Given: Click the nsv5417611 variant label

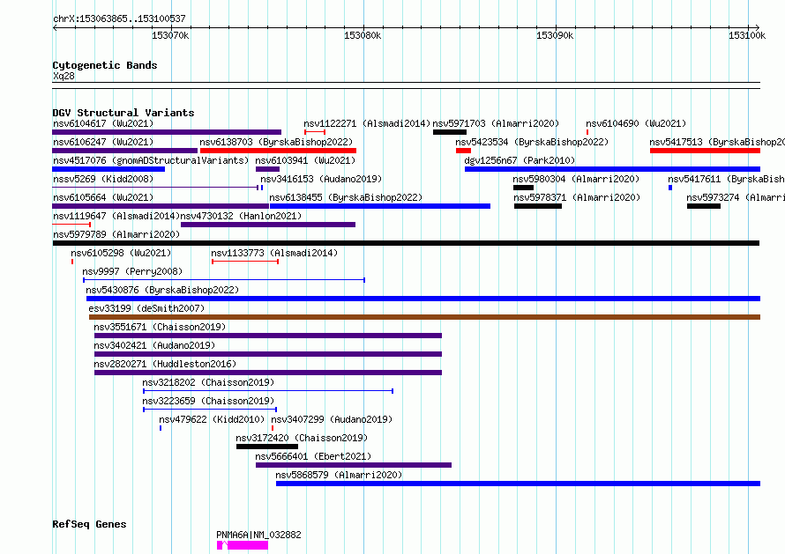Looking at the screenshot, I should pyautogui.click(x=727, y=179).
